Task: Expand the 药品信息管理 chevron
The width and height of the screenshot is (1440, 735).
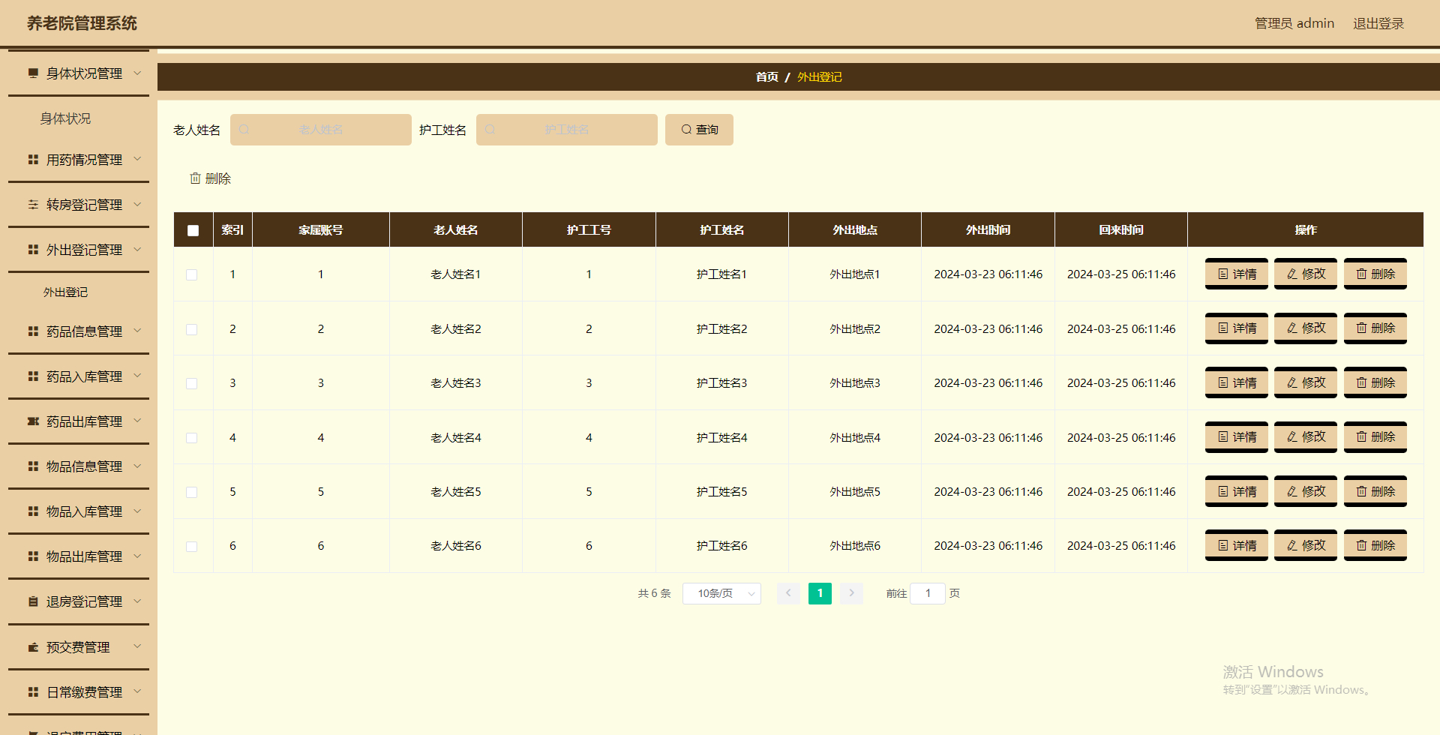Action: pos(137,330)
